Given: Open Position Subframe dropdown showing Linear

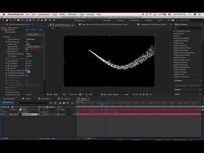Looking at the screenshot, I should coord(34,54).
